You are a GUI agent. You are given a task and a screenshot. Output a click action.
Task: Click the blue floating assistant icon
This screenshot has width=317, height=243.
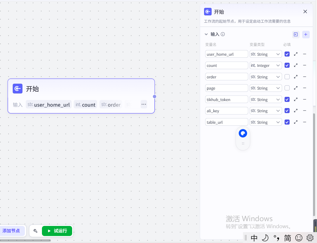243,134
